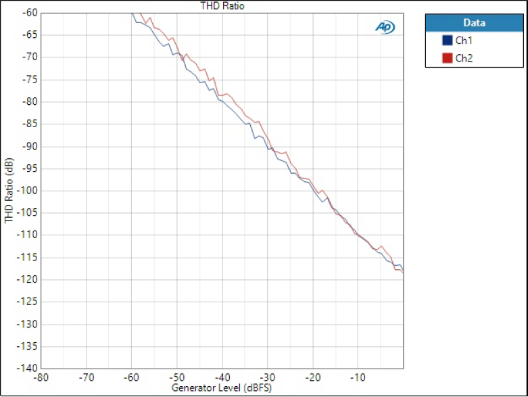Click the -60 value on the Y axis
528x397 pixels.
30,13
